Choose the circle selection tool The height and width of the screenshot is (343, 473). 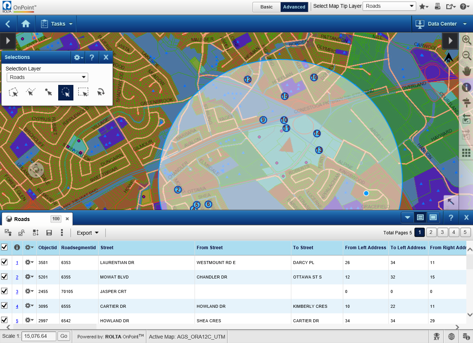click(x=66, y=92)
